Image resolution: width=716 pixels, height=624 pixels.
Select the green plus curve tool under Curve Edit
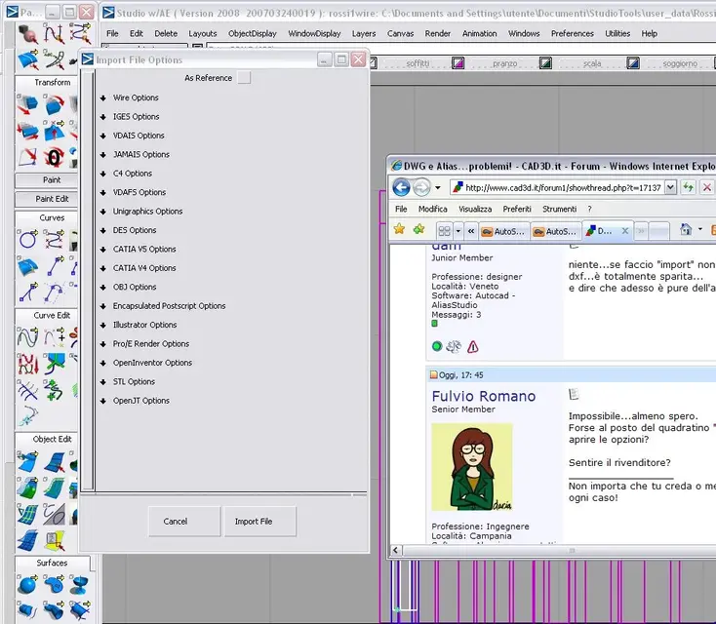coord(55,390)
